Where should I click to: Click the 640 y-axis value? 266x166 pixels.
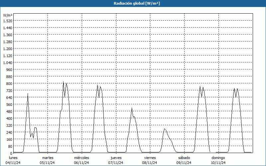tap(9, 97)
